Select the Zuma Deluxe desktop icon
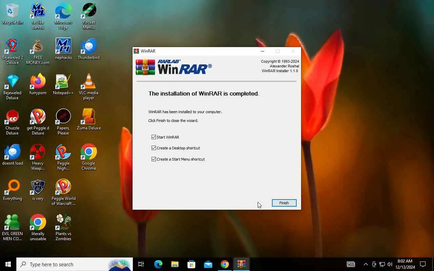Viewport: 434px width, 271px height. pyautogui.click(x=89, y=120)
